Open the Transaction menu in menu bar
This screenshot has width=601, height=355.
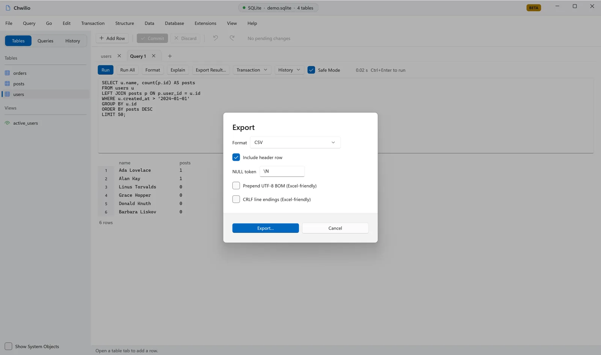[93, 23]
